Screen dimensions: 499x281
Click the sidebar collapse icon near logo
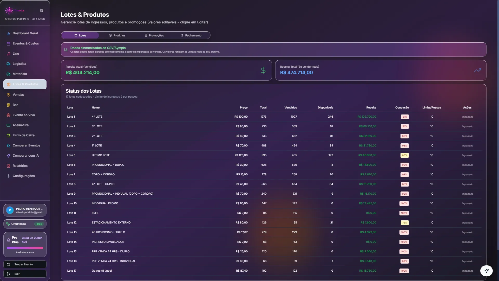coord(42,10)
